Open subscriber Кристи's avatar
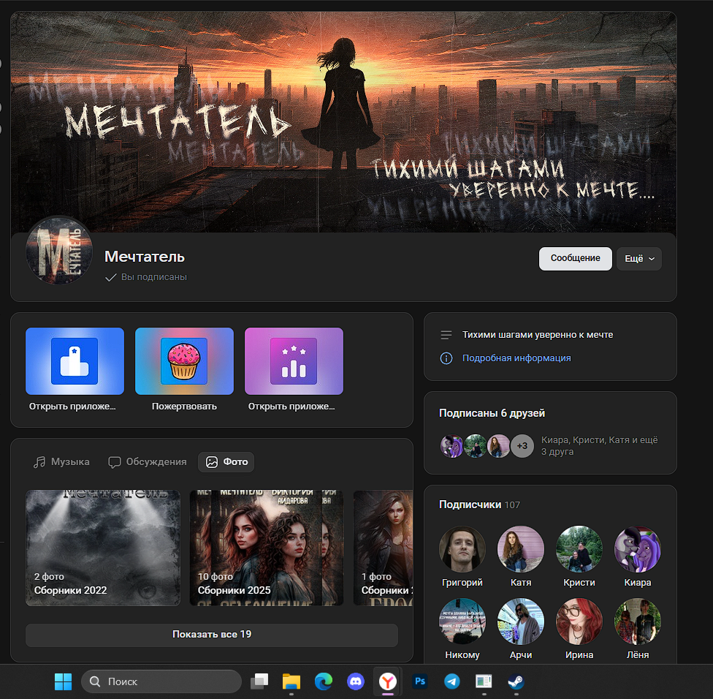The width and height of the screenshot is (713, 699). click(579, 549)
